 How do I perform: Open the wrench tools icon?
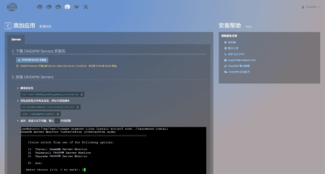86,7
